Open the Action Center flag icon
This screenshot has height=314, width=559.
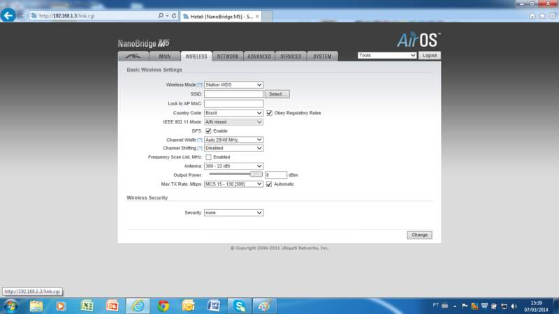464,306
